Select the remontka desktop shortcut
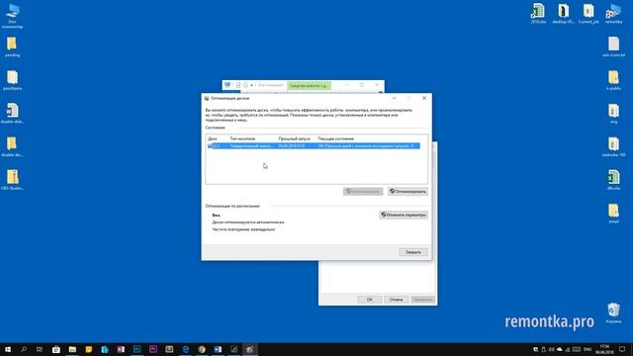 click(x=613, y=13)
